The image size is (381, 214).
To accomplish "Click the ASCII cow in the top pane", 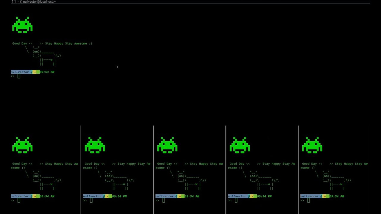I will [x=43, y=56].
